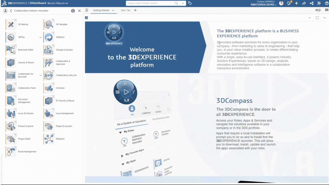
Task: Click the 6WTags tag icon
Action: (190, 3)
